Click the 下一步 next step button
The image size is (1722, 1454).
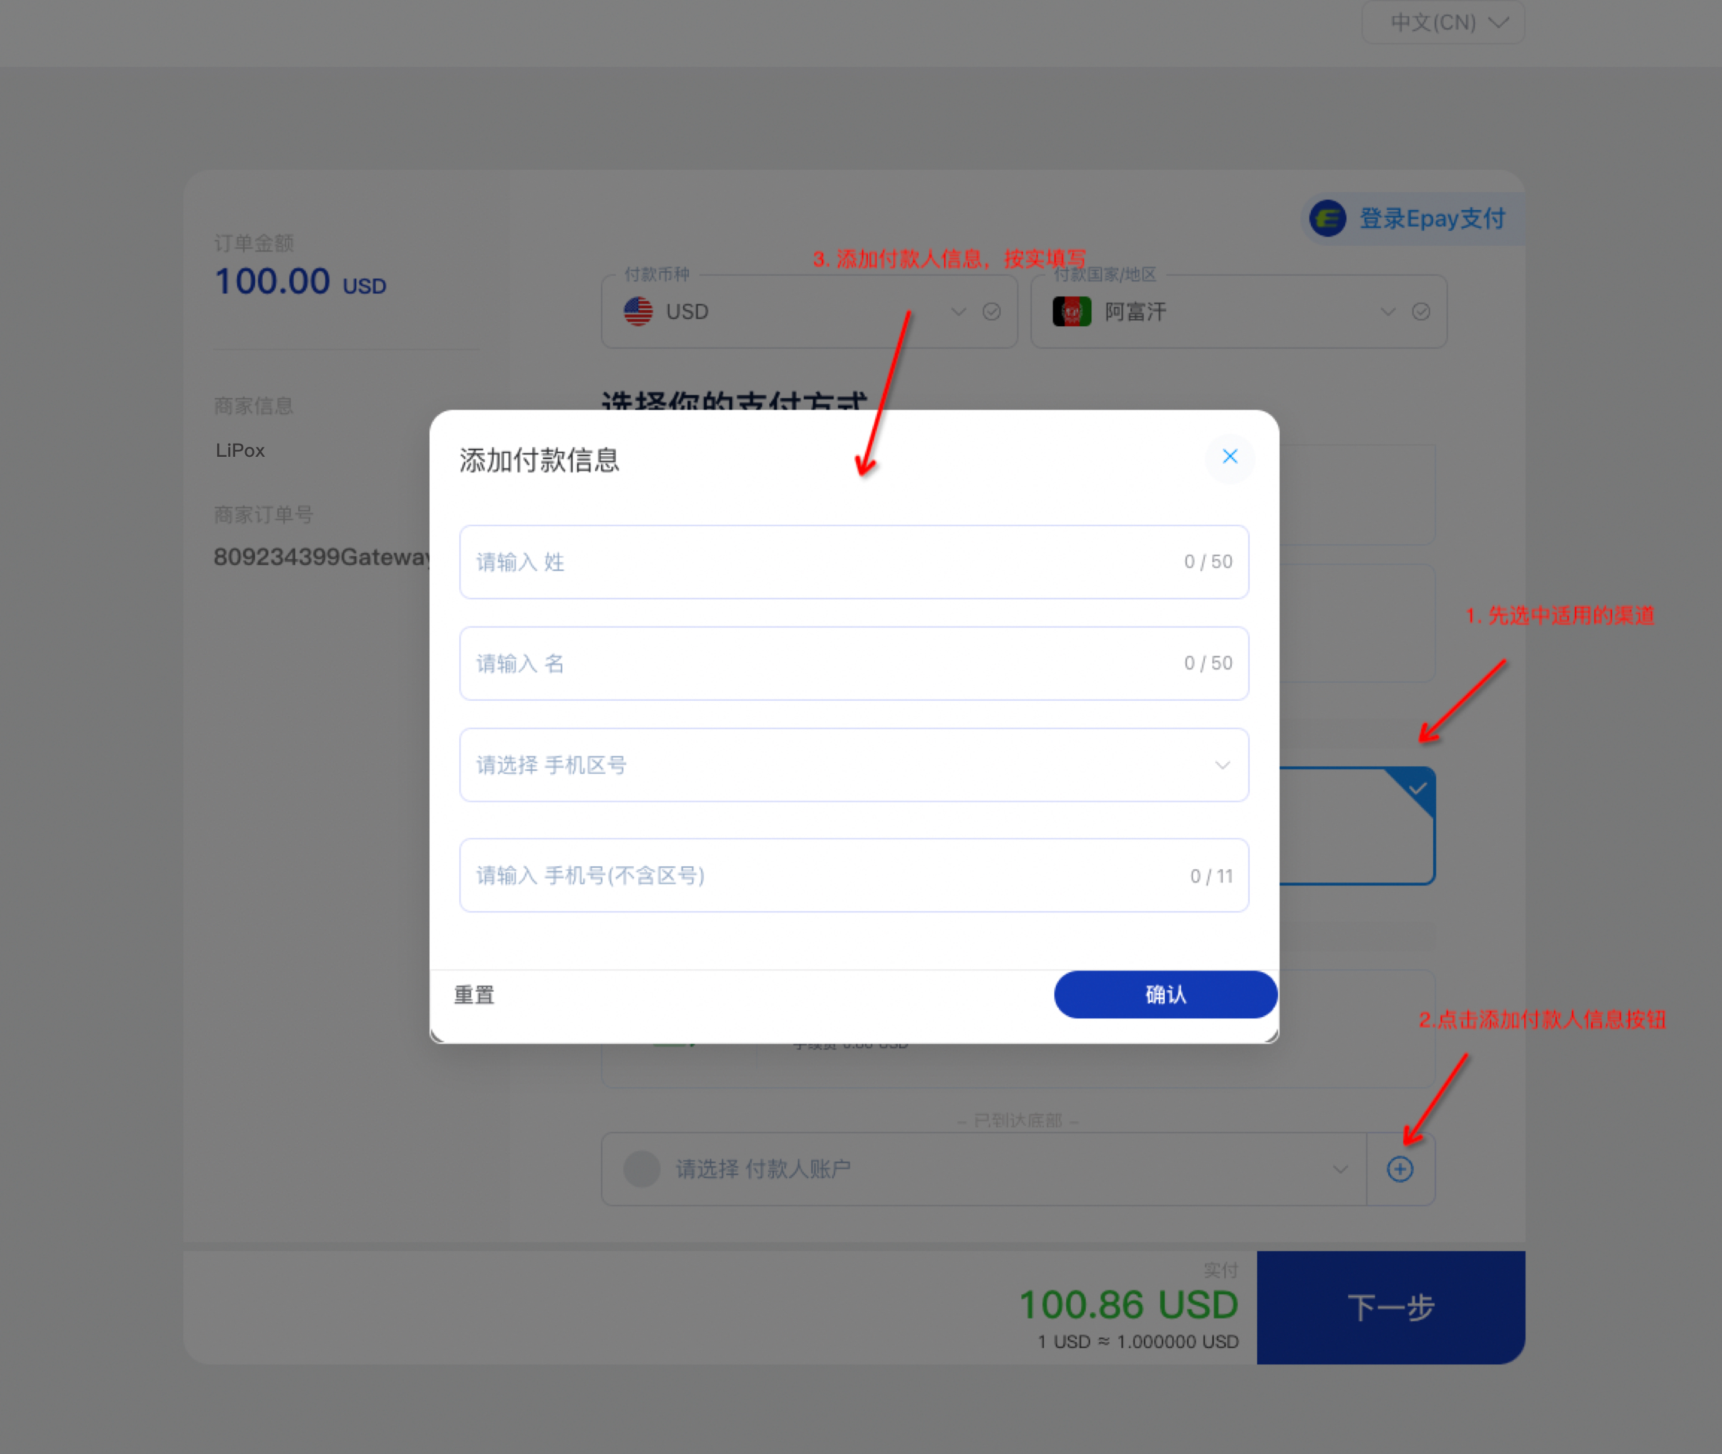[1391, 1307]
